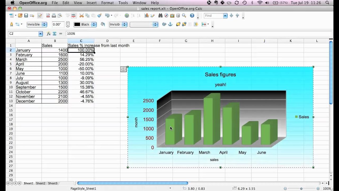Viewport: 339px width, 191px height.
Task: Open the File menu
Action: [x=55, y=3]
